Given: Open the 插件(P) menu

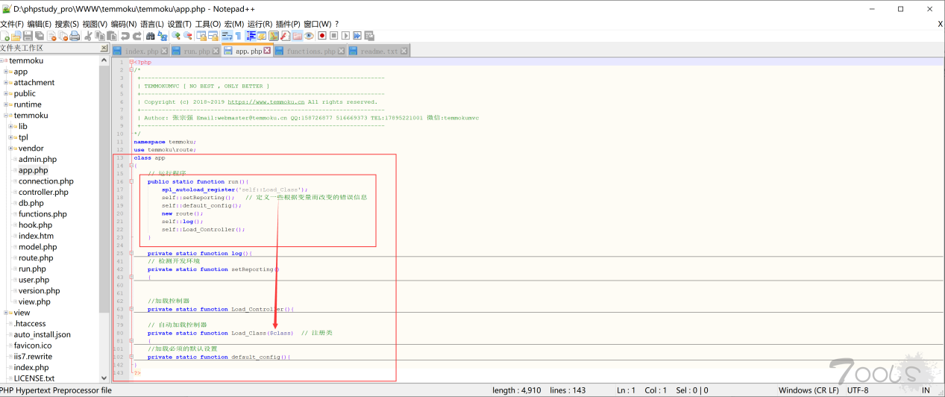Looking at the screenshot, I should coord(288,24).
